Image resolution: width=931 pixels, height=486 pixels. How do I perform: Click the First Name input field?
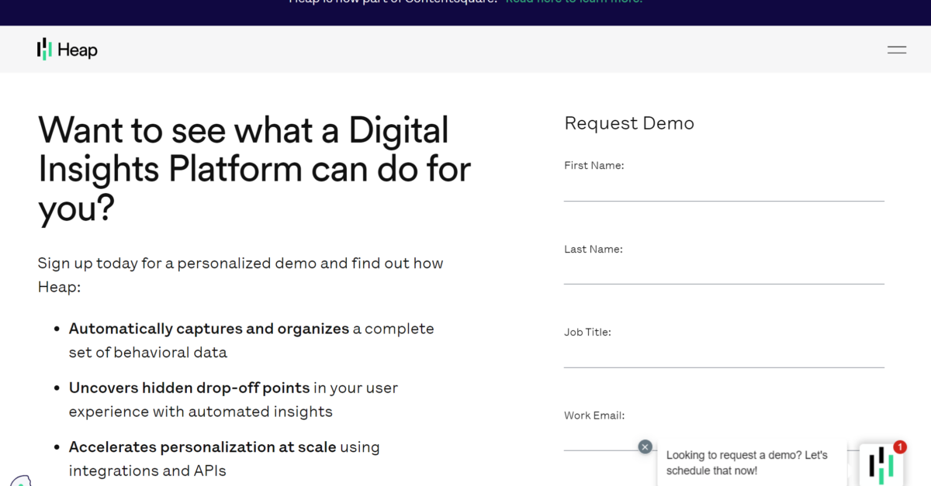pos(724,188)
